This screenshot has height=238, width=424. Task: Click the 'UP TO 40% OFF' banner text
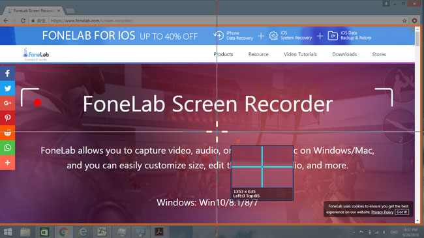[169, 37]
